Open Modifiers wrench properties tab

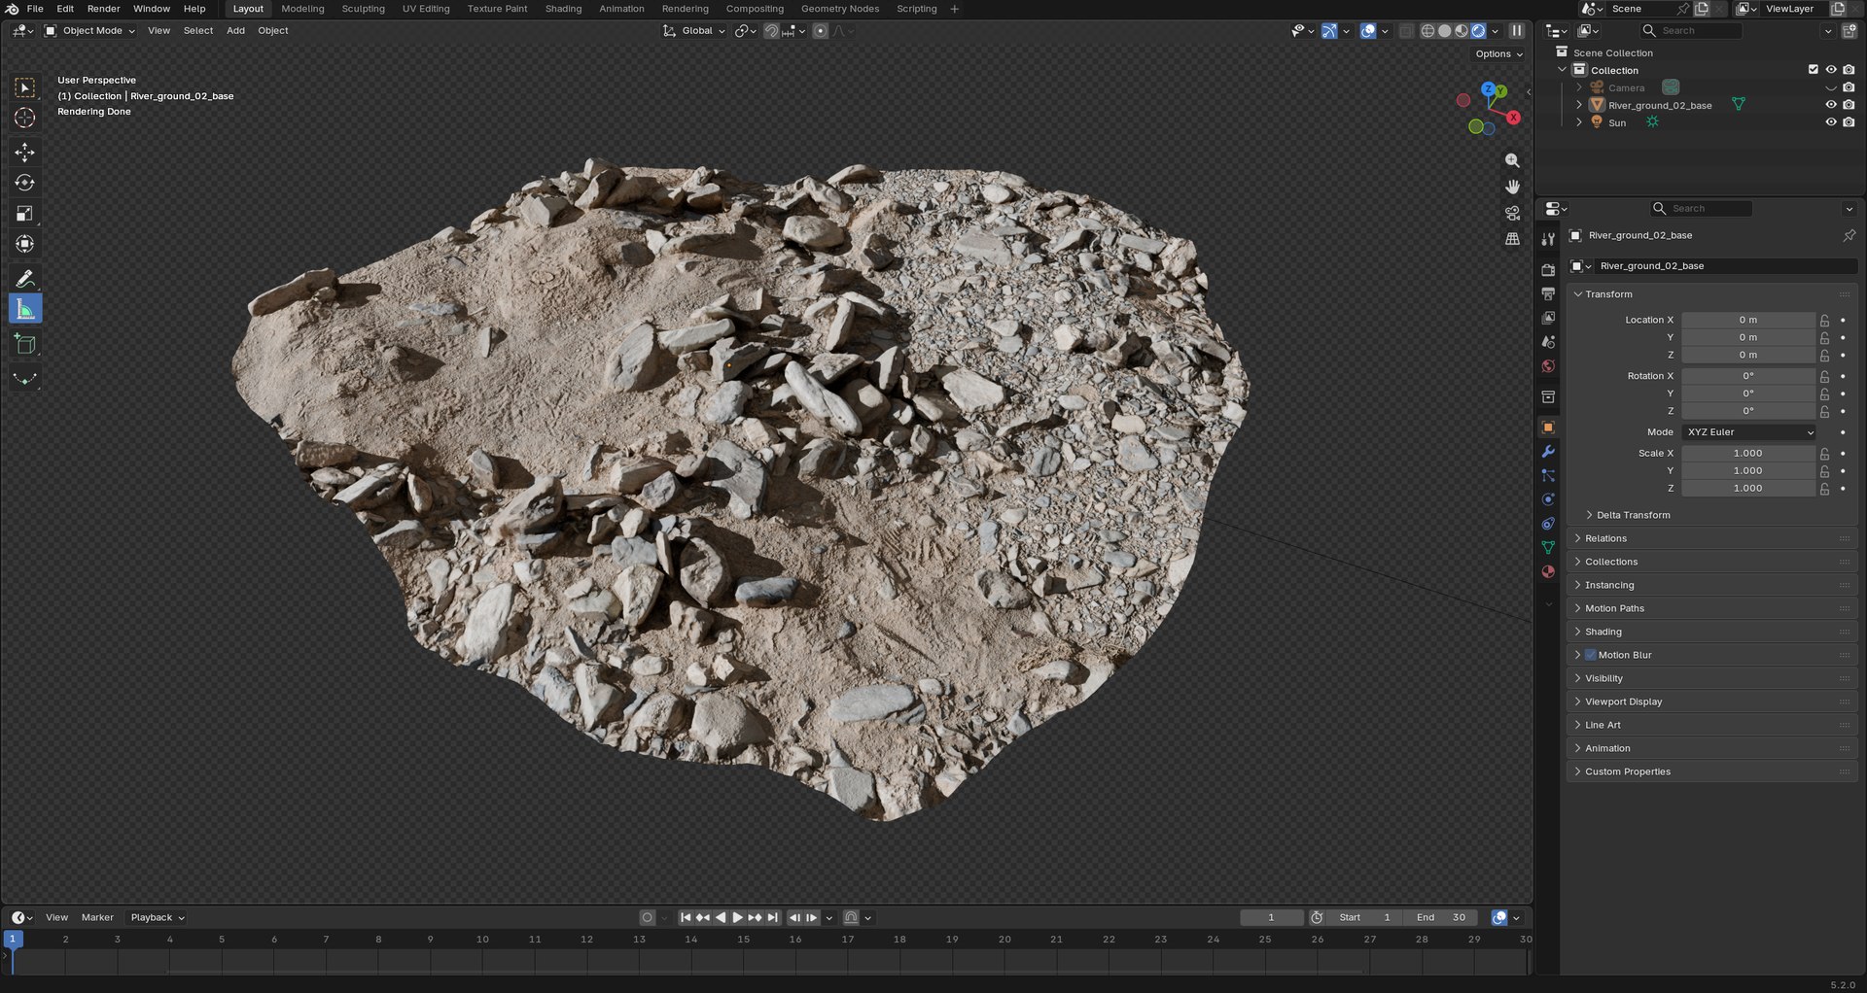click(x=1548, y=452)
